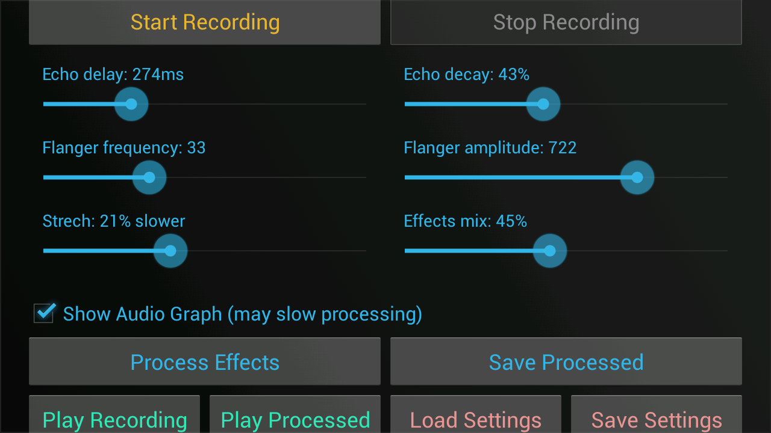Click the Echo decay slider knob
Viewport: 771px width, 433px height.
coord(543,104)
